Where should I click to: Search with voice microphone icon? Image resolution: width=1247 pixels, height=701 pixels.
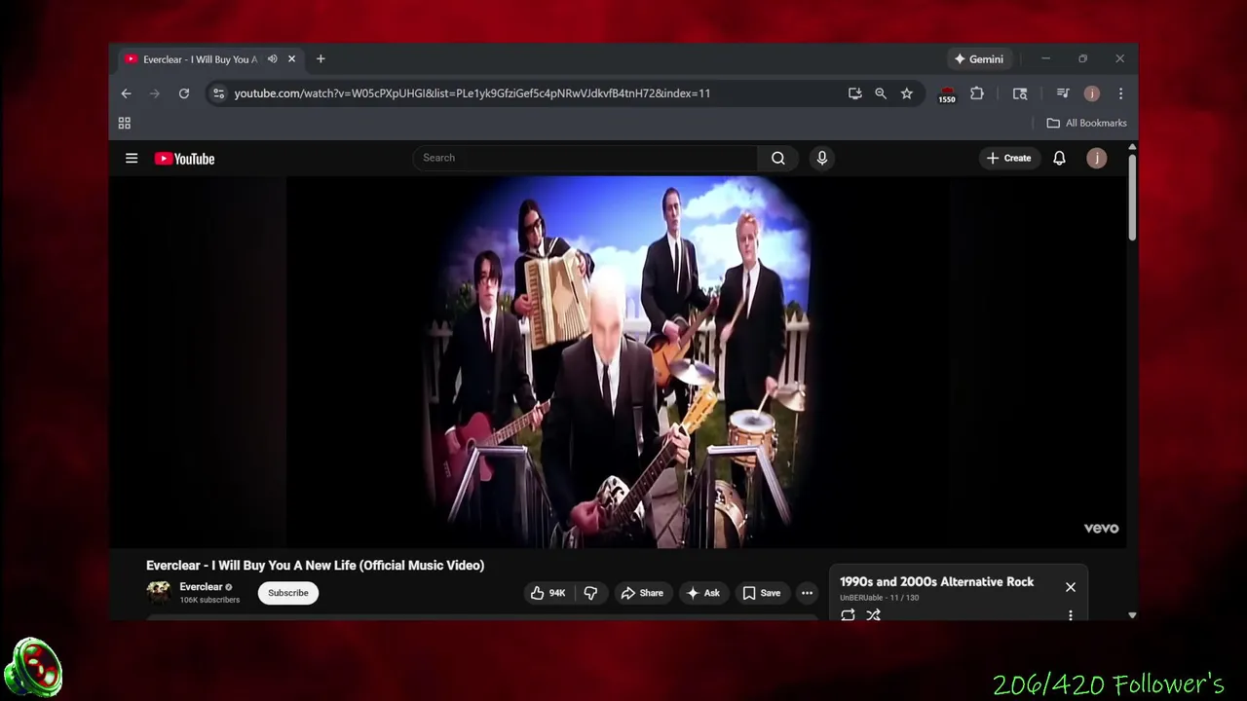822,158
